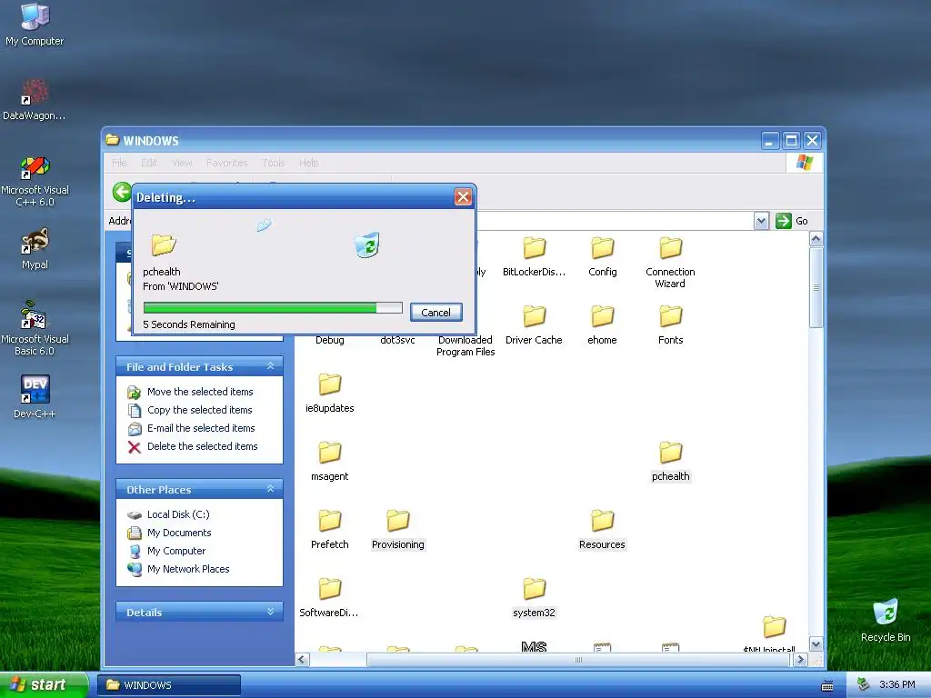Collapse the Other Places panel

[x=271, y=489]
